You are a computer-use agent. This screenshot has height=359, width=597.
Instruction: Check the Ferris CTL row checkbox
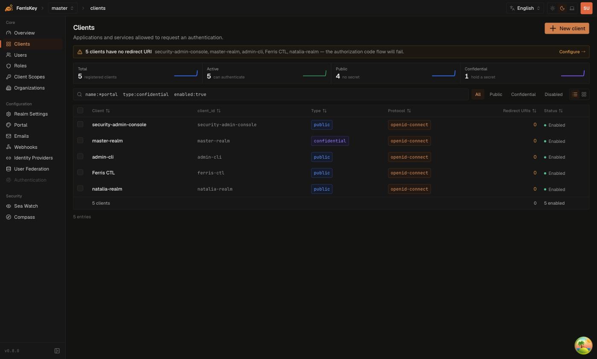tap(80, 172)
